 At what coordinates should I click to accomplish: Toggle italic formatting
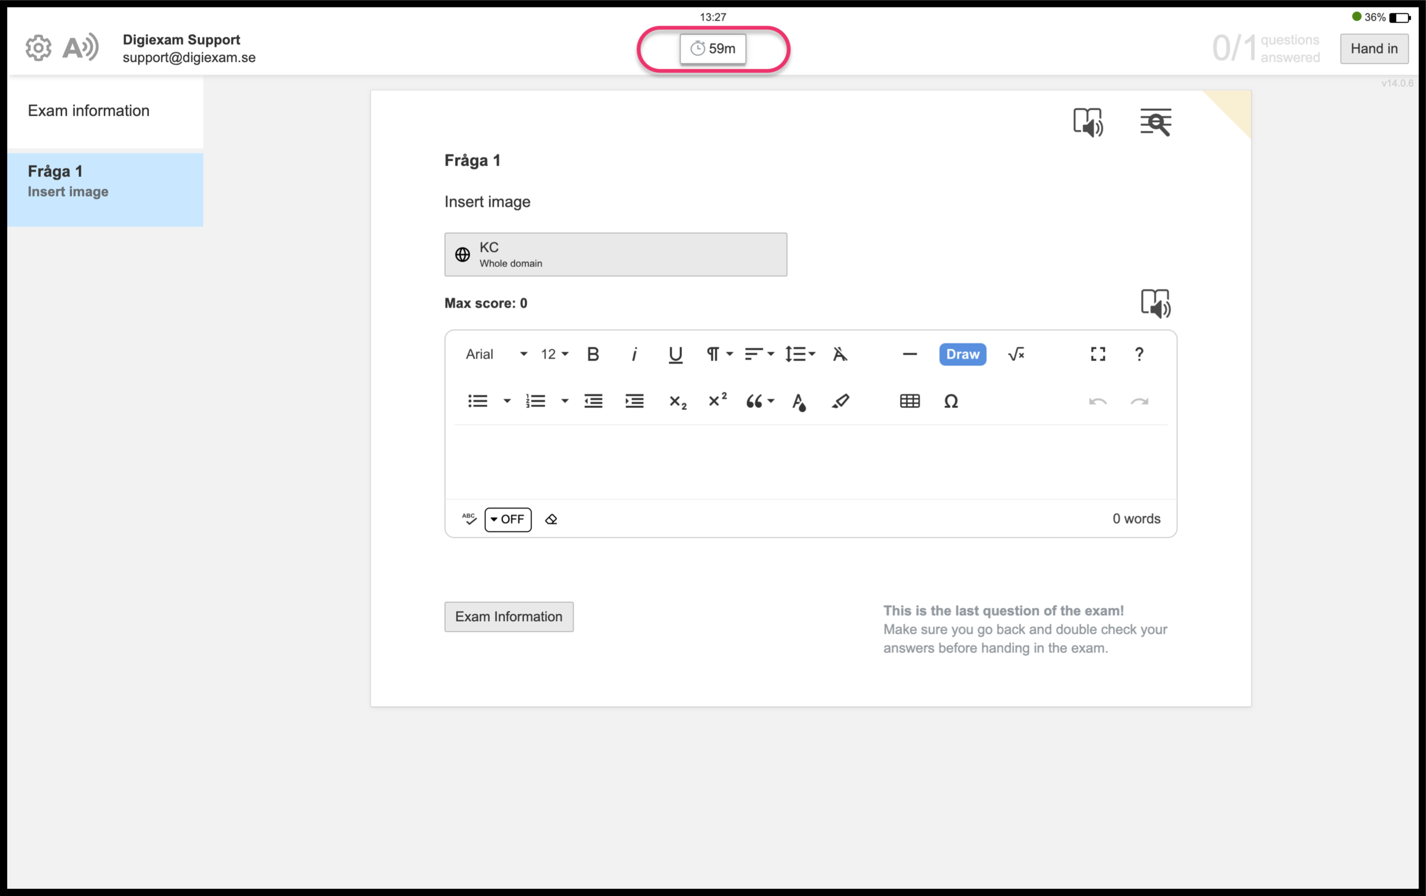click(x=634, y=354)
